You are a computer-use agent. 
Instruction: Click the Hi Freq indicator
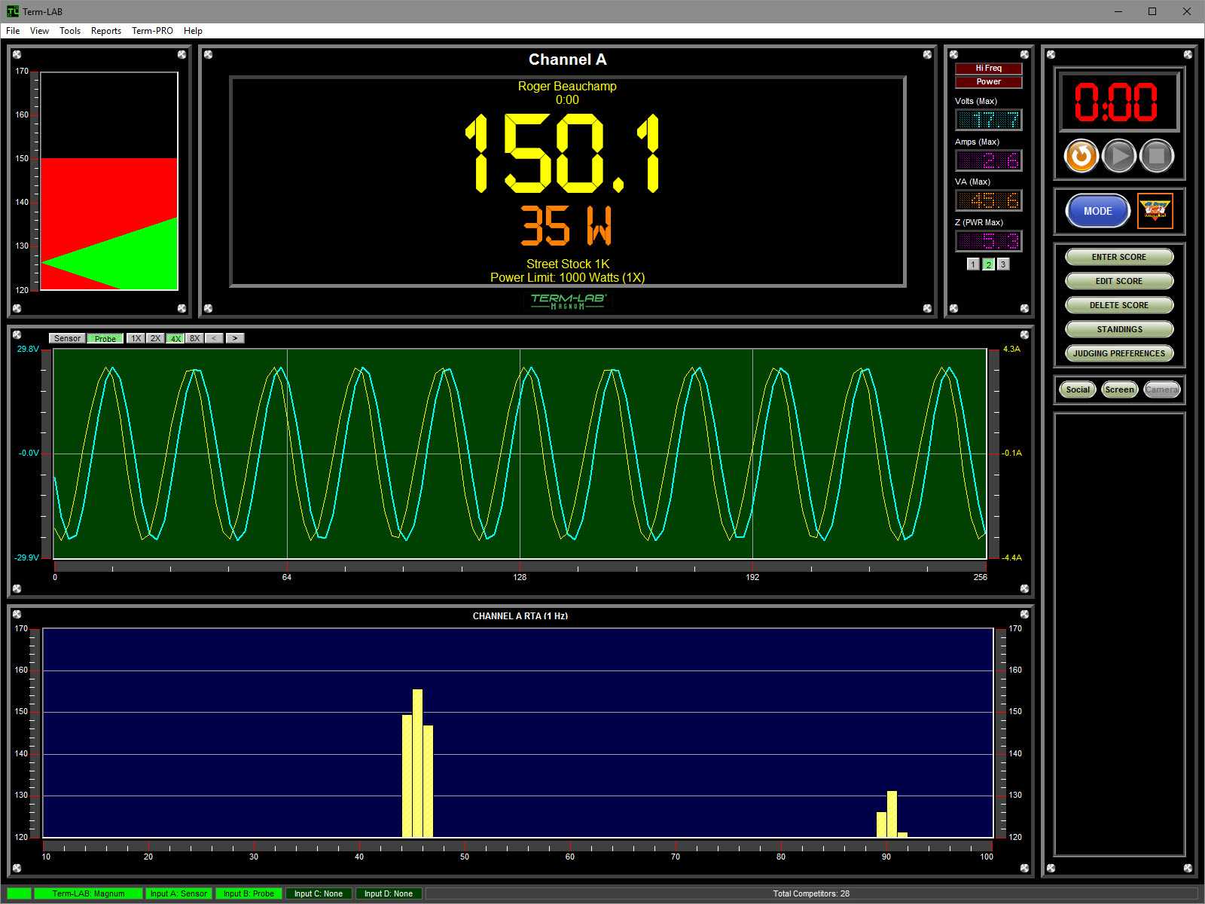coord(989,69)
